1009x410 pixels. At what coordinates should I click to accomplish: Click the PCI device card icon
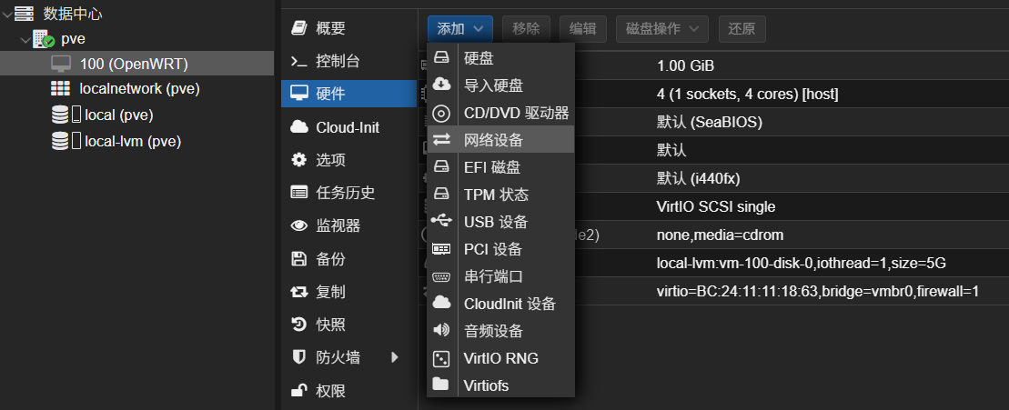point(441,249)
